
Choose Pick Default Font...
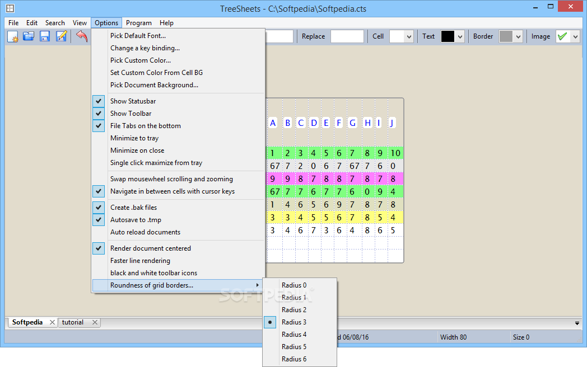pyautogui.click(x=178, y=36)
